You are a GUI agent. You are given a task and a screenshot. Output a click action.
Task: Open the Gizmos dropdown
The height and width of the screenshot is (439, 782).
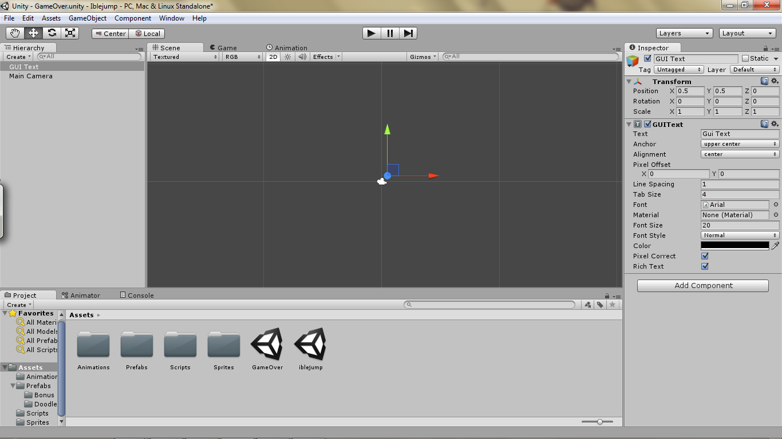tap(424, 57)
